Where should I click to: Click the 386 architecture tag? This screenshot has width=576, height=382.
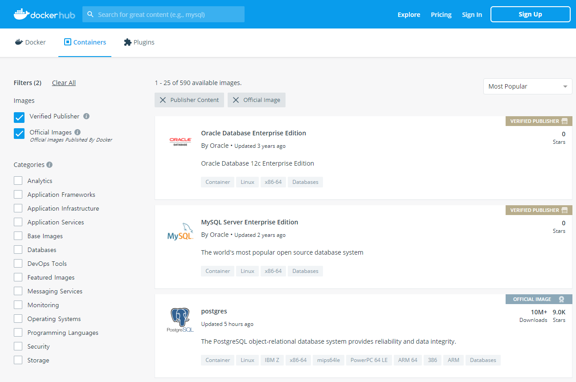pos(433,360)
